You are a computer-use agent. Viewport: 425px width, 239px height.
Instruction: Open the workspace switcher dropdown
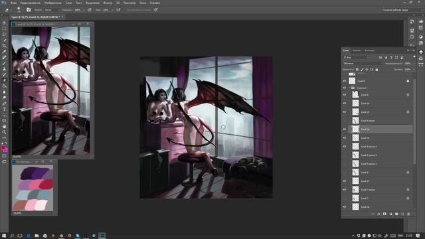(402, 10)
